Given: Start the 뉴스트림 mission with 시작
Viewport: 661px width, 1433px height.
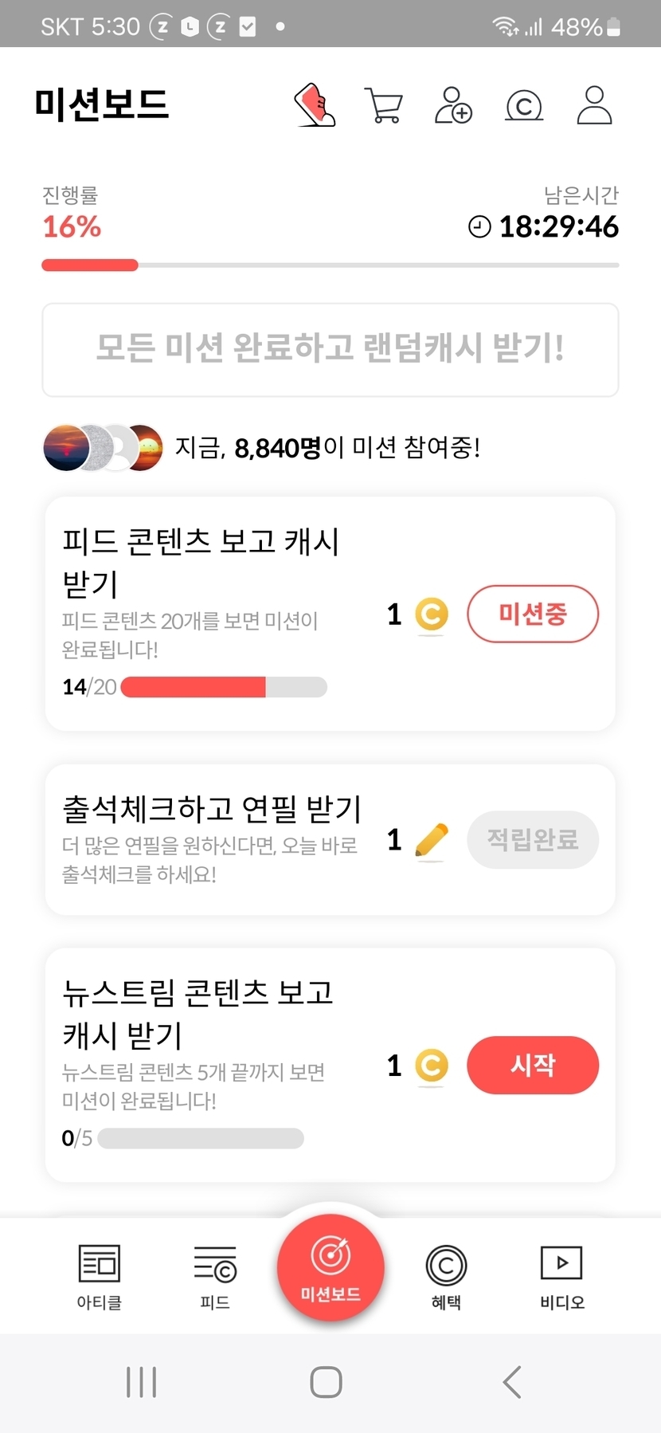Looking at the screenshot, I should pos(532,1065).
